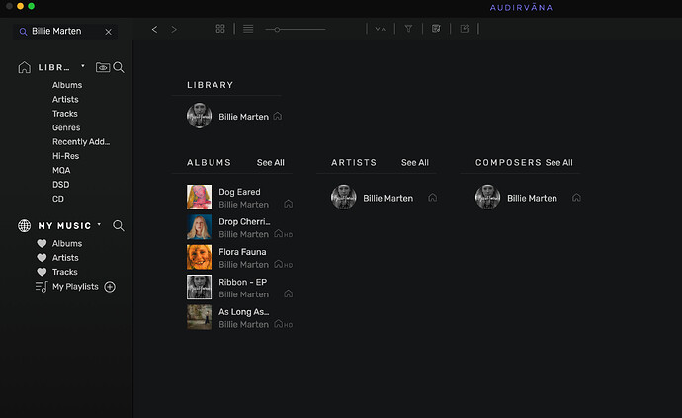The height and width of the screenshot is (418, 682).
Task: Add a new playlist with plus icon
Action: click(x=110, y=287)
